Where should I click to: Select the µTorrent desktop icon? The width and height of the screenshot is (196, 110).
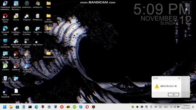pyautogui.click(x=5, y=67)
